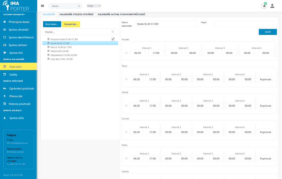Click calendar icon of Odpoledne2 (15.00-23:59)

(49, 55)
